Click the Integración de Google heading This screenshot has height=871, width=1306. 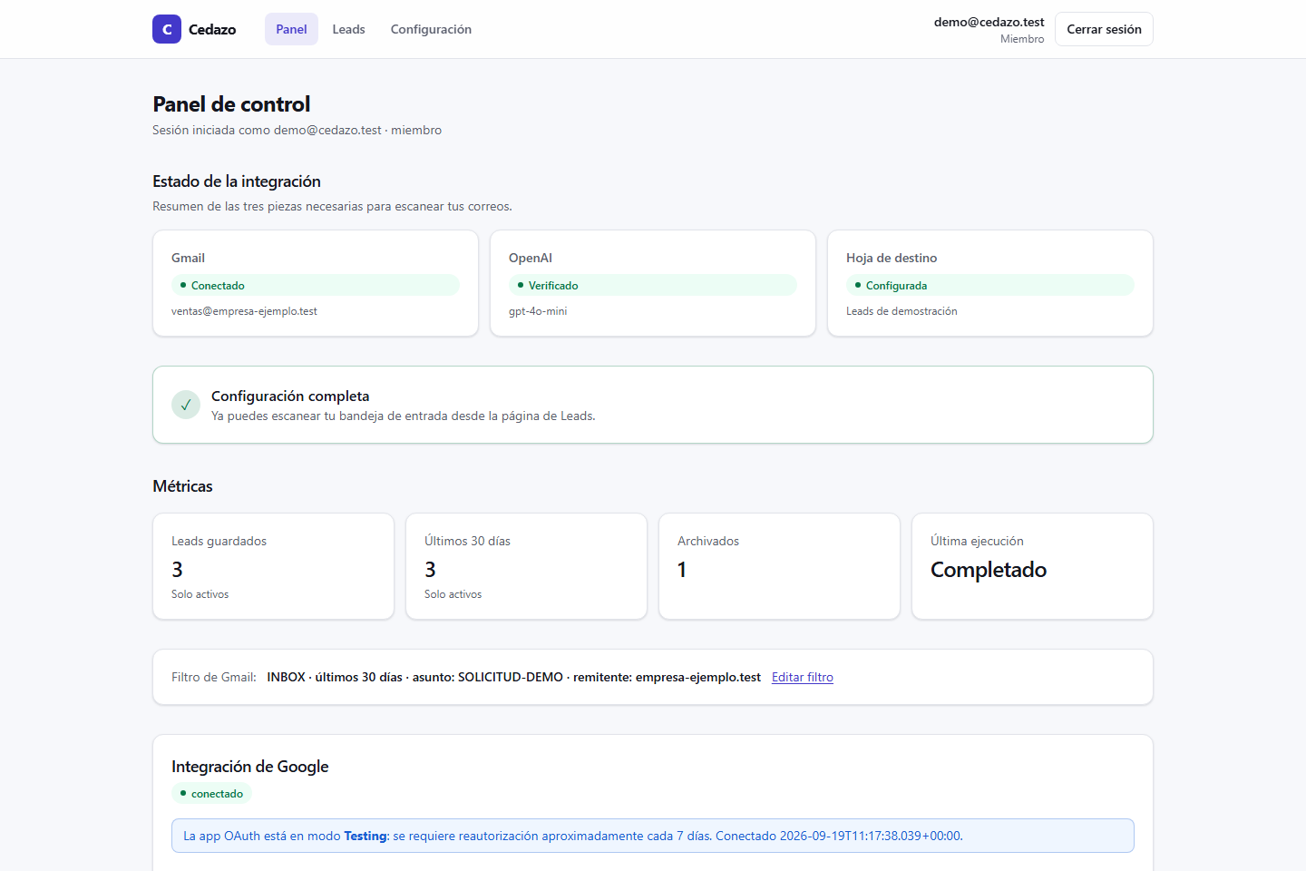[250, 767]
